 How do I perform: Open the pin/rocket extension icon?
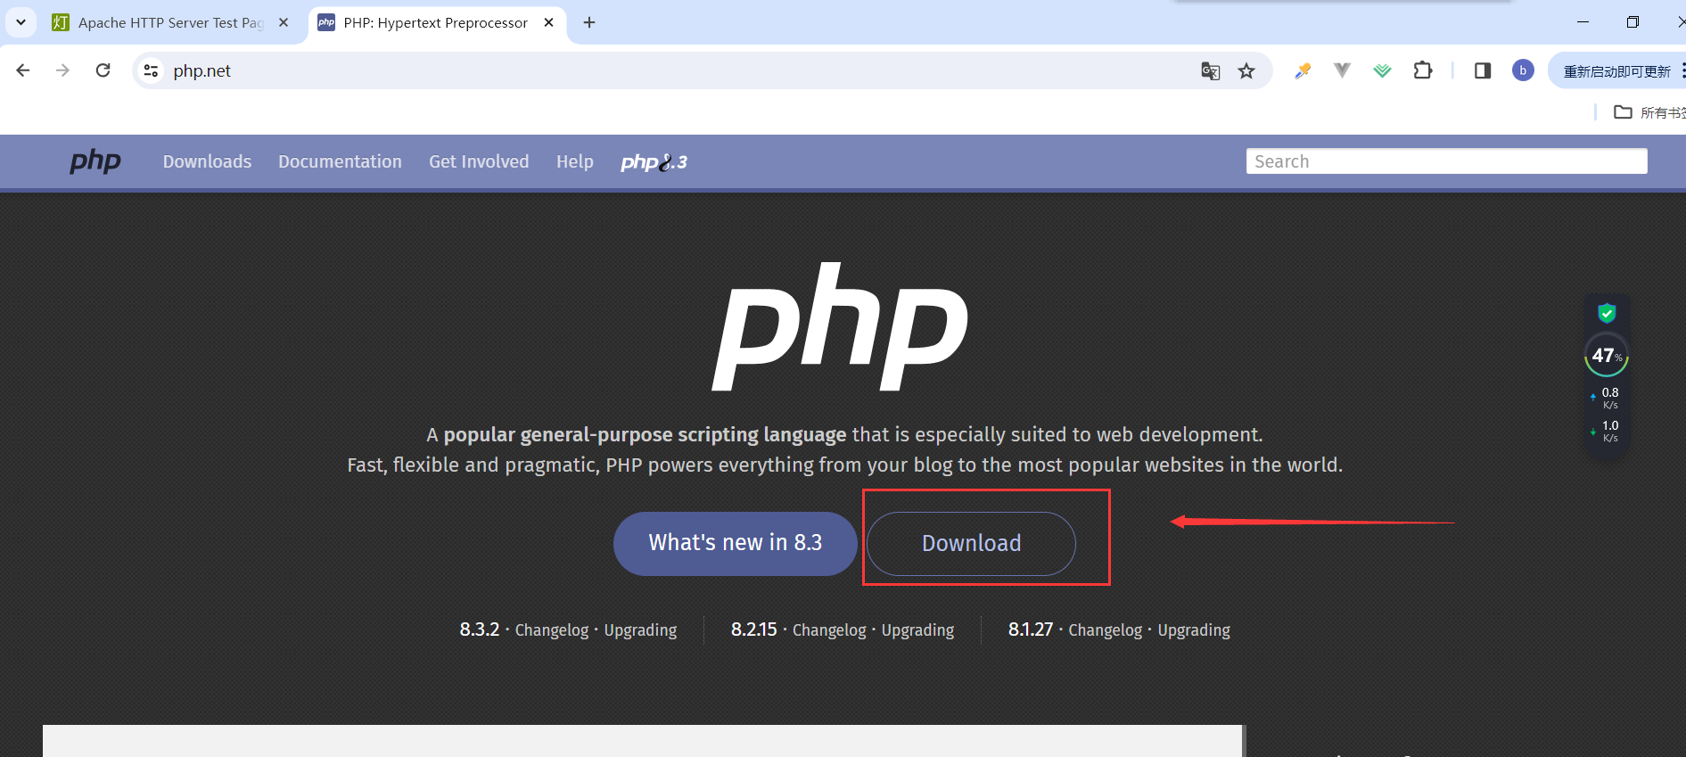pos(1303,70)
